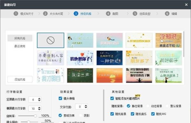Viewport: 191px width, 123px height.
Task: Select the 我读三声 chalkboard style thumbnail
Action: (x=80, y=76)
